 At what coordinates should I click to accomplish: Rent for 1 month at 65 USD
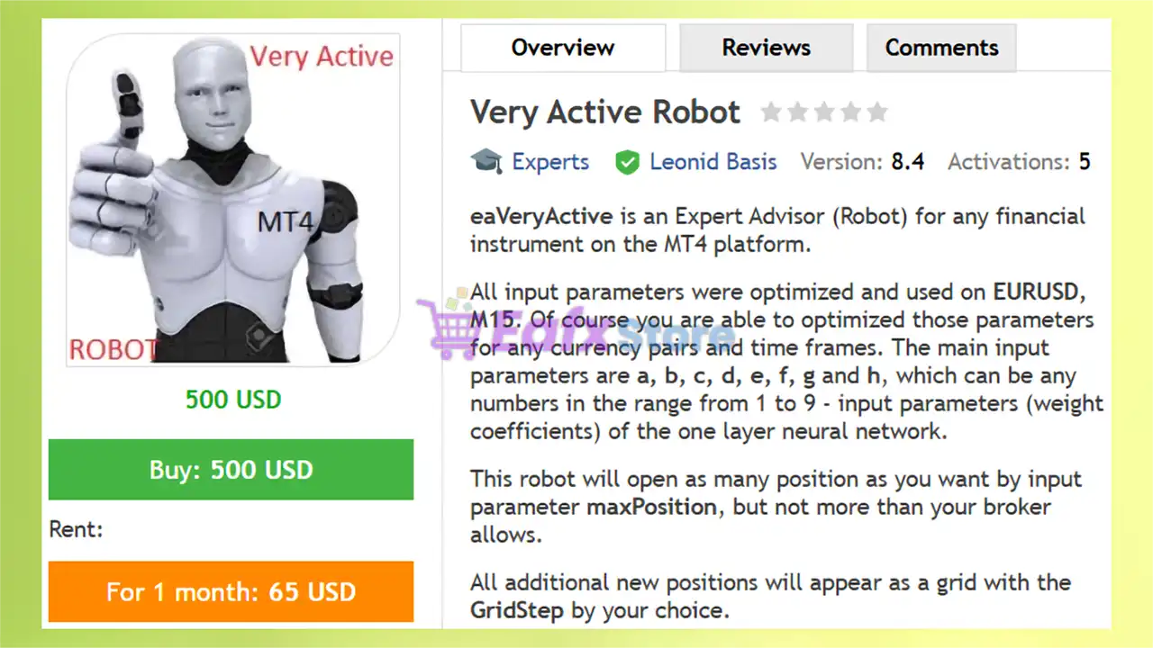coord(231,592)
